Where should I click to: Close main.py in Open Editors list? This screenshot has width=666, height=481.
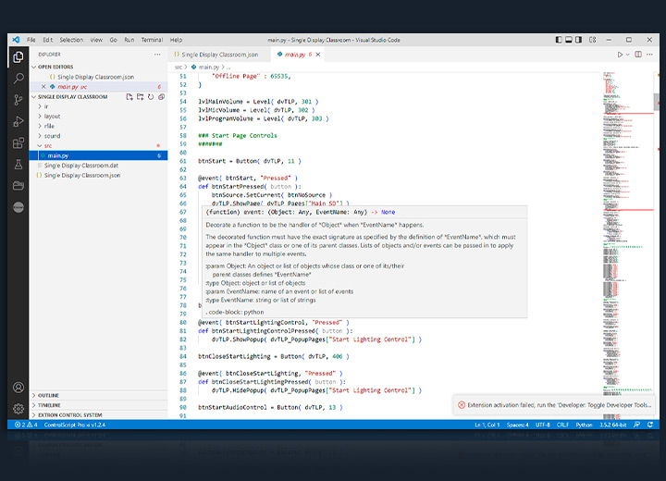coord(43,87)
